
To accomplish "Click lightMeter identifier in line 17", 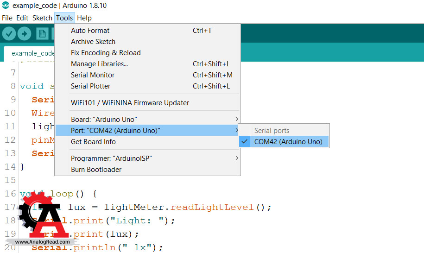I will pyautogui.click(x=134, y=207).
